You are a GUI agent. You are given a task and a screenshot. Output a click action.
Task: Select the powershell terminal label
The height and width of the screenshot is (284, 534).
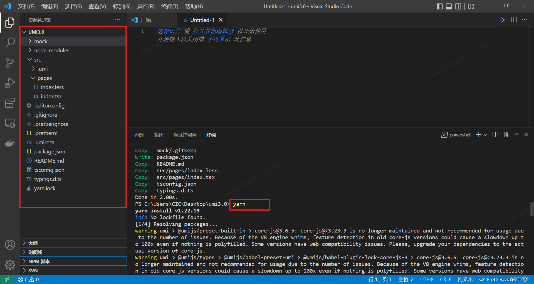[x=456, y=135]
